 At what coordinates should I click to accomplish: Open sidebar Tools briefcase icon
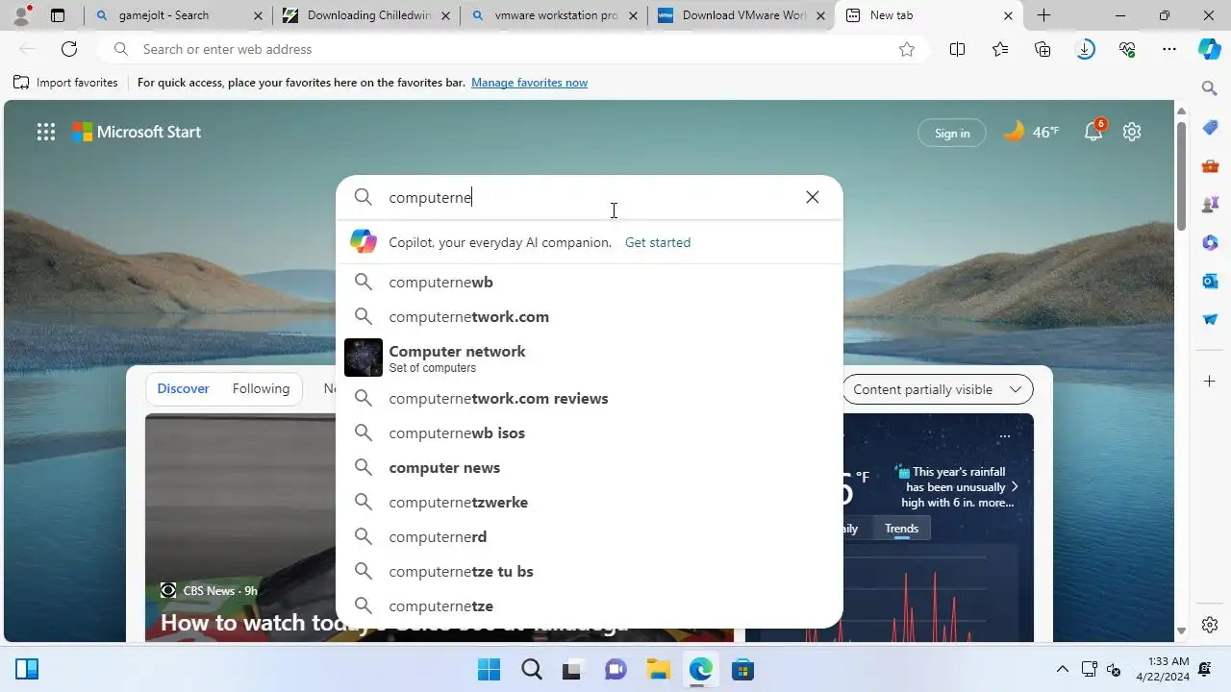pos(1210,166)
